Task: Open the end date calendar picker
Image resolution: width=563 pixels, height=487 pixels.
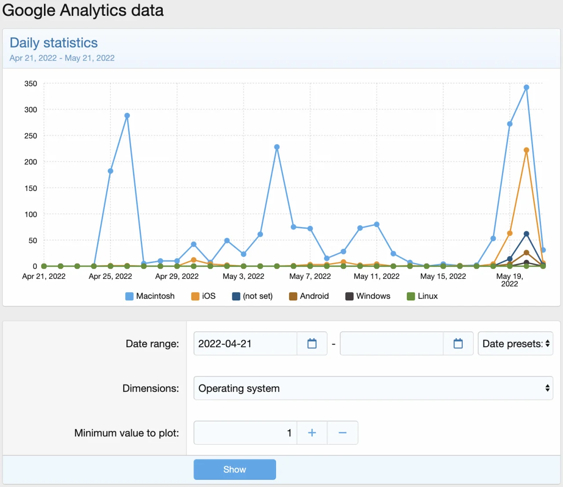Action: [x=458, y=344]
